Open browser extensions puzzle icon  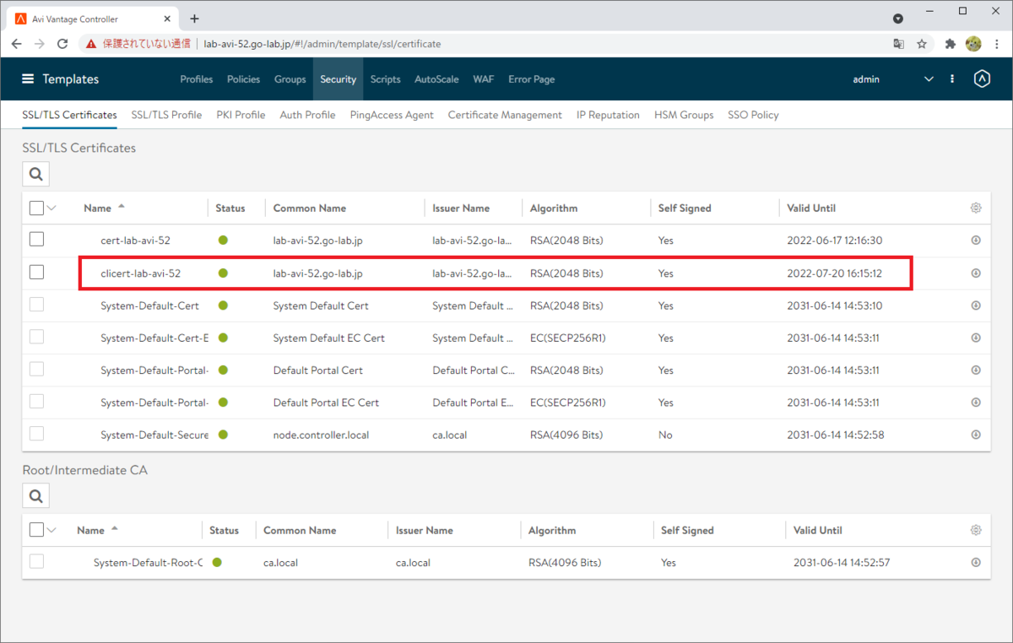[x=951, y=44]
